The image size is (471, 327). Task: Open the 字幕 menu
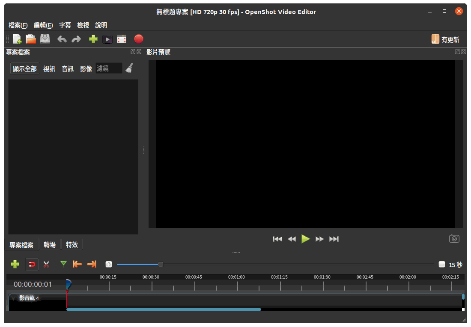(65, 25)
